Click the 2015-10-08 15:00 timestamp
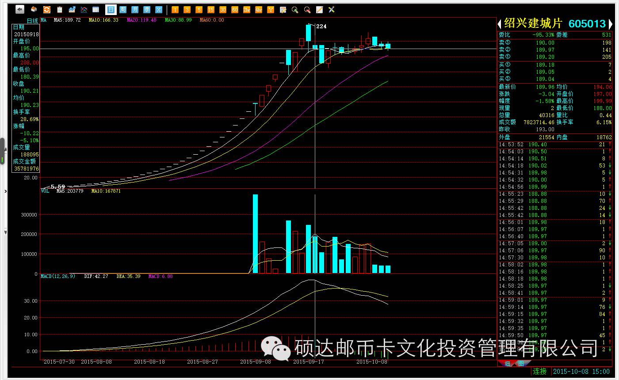619x380 pixels. pos(581,372)
